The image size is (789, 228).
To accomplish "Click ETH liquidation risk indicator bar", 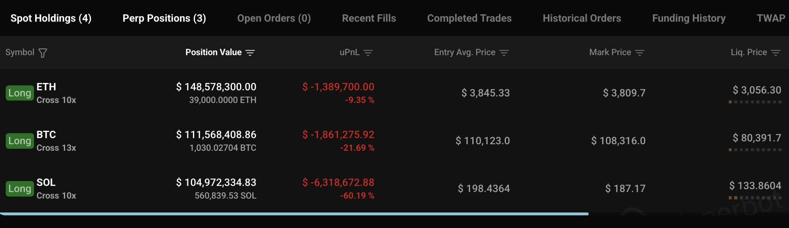I will point(755,102).
